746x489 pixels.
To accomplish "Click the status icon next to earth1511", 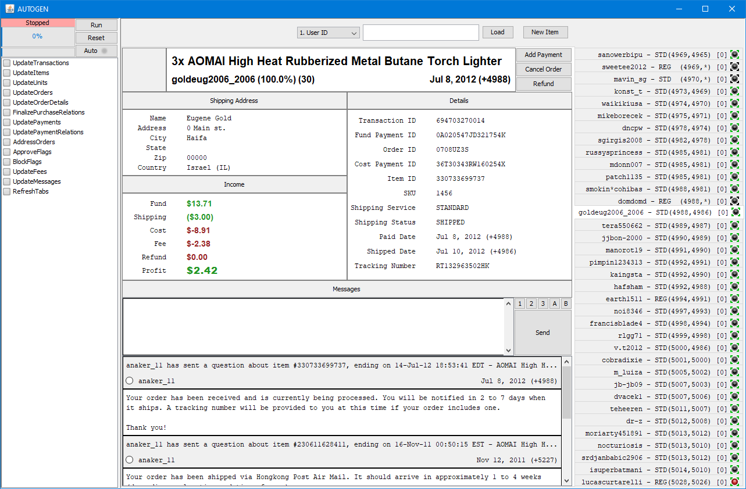I will coord(735,299).
